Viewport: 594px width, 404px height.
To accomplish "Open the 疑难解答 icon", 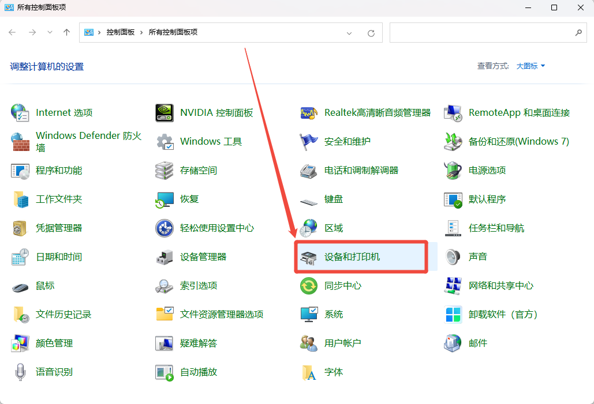I will click(165, 343).
